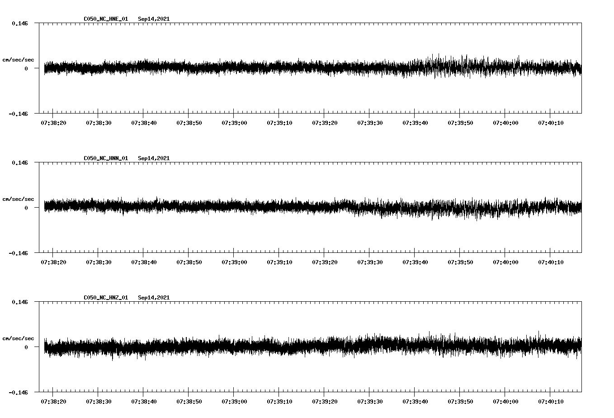
Task: Click the 07:39:00 time label under HNN plot
Action: [x=234, y=262]
